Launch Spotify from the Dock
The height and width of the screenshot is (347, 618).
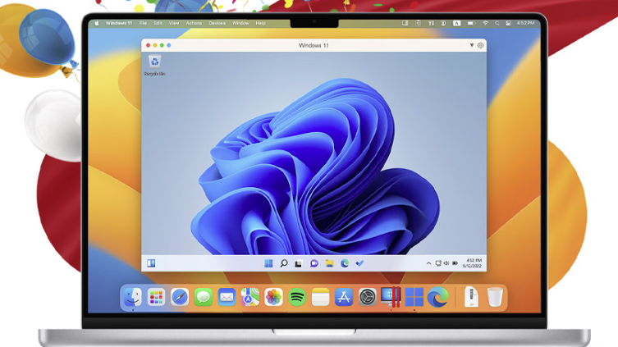(297, 297)
